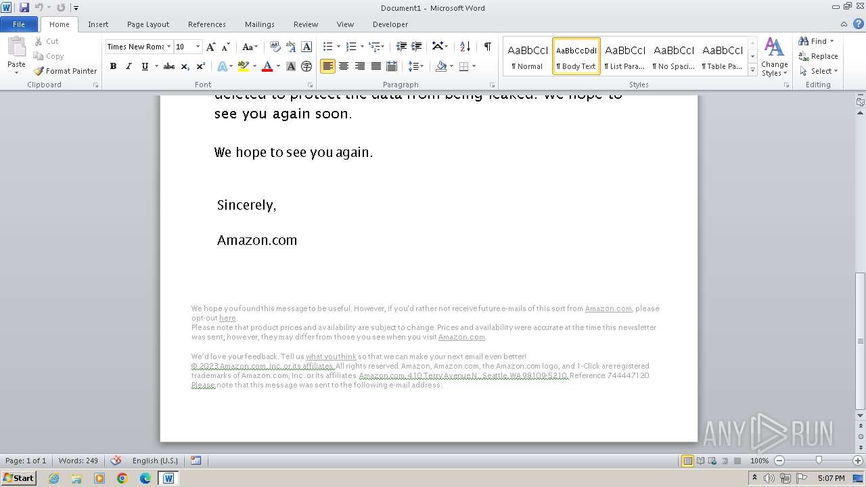866x487 pixels.
Task: Toggle Superscript formatting
Action: (x=200, y=66)
